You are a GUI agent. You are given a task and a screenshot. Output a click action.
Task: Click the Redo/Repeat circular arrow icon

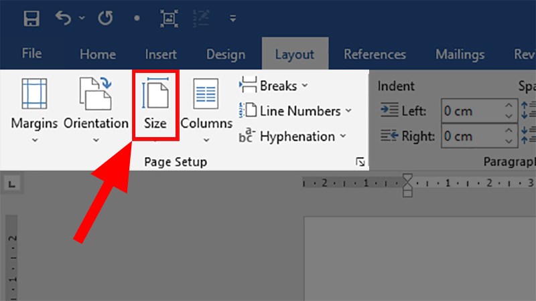coord(105,18)
